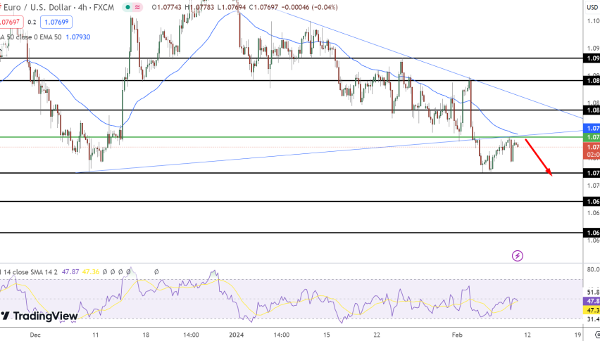Click the high value H1.07783
The image size is (600, 341).
click(x=199, y=7)
